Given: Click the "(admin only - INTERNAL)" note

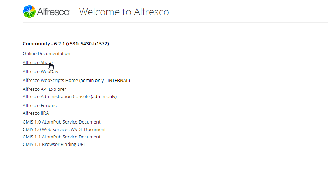Looking at the screenshot, I should [104, 80].
